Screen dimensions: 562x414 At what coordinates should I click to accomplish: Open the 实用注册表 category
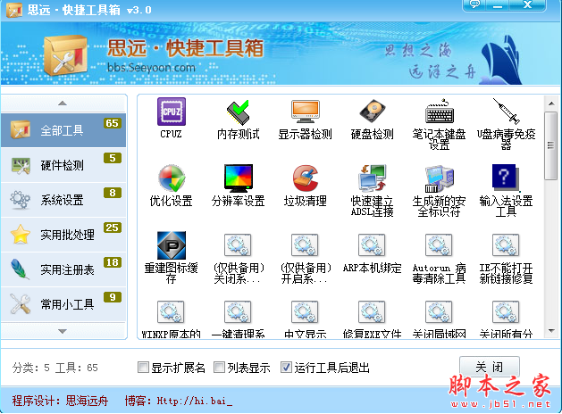coord(63,269)
